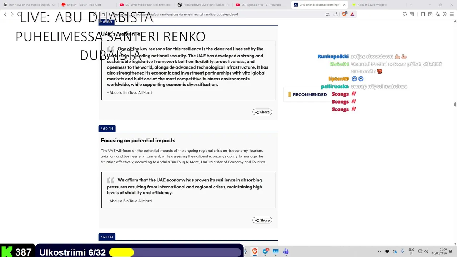
Task: Open a new browser tab
Action: [411, 5]
